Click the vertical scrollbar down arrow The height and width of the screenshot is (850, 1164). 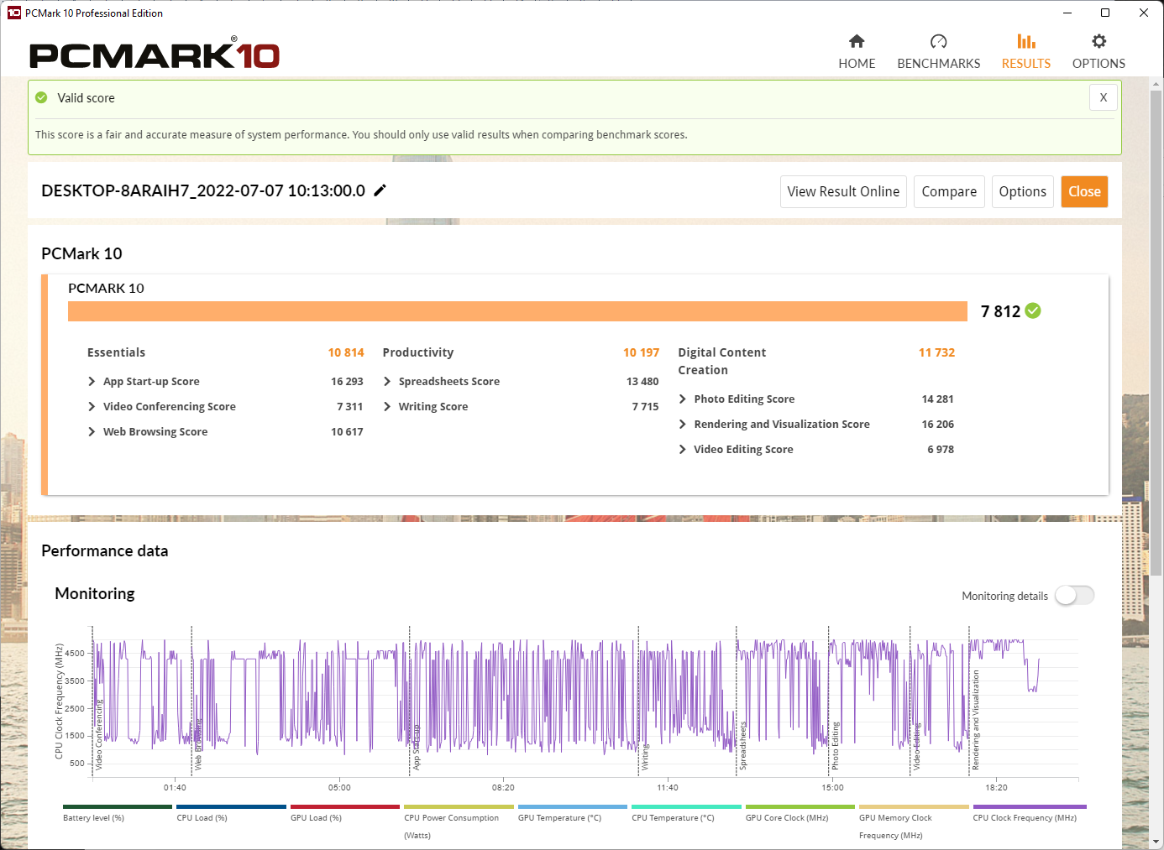1156,842
